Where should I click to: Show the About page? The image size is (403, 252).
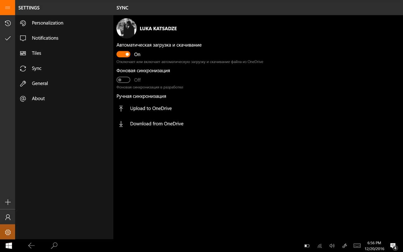(38, 99)
